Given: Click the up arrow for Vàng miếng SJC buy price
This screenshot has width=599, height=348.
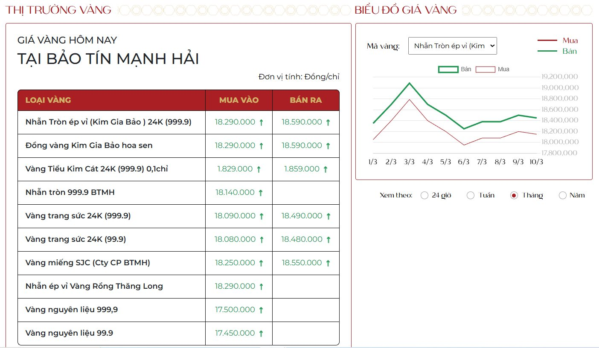Looking at the screenshot, I should (x=262, y=263).
